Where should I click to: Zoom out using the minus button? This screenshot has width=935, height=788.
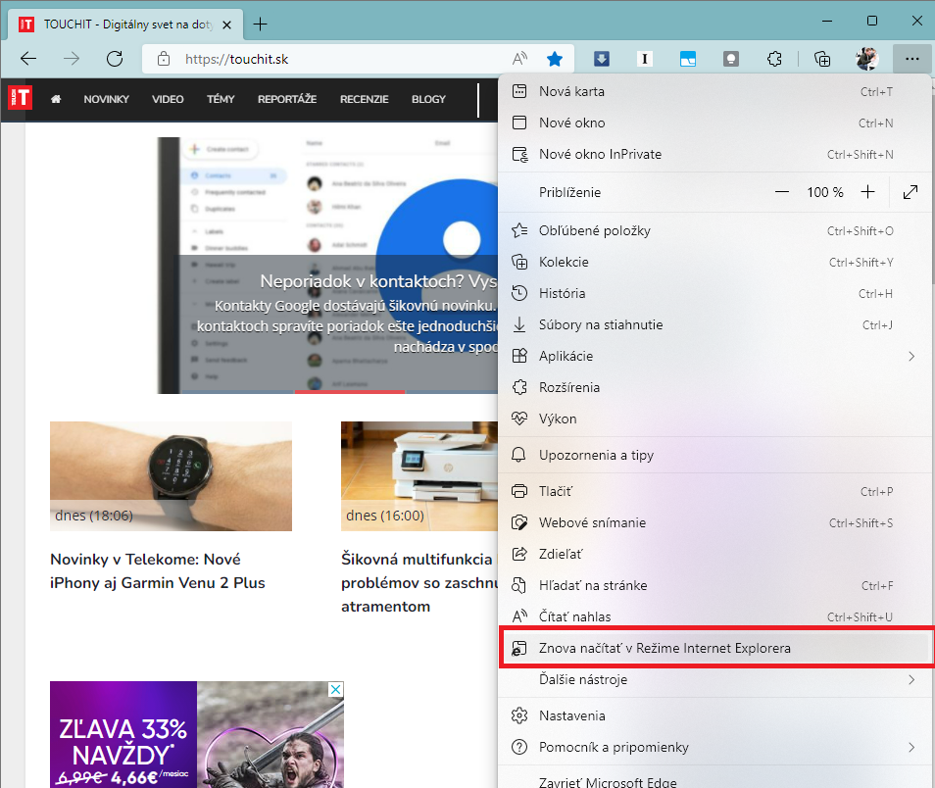[x=781, y=192]
